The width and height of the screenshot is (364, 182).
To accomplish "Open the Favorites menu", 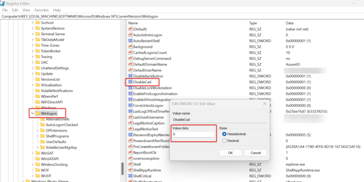I will point(42,10).
